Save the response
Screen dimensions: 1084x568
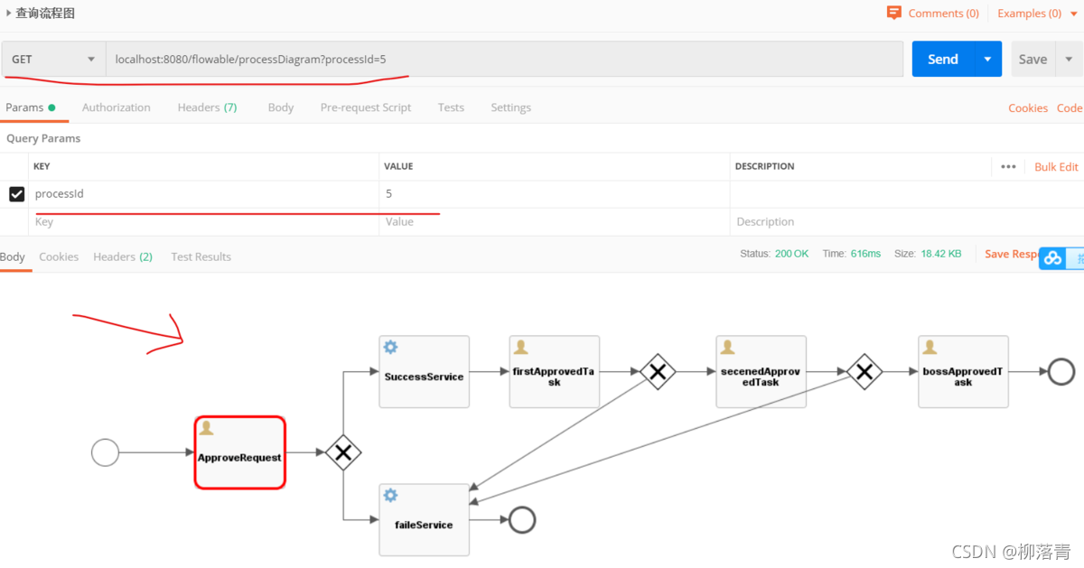pos(1011,254)
